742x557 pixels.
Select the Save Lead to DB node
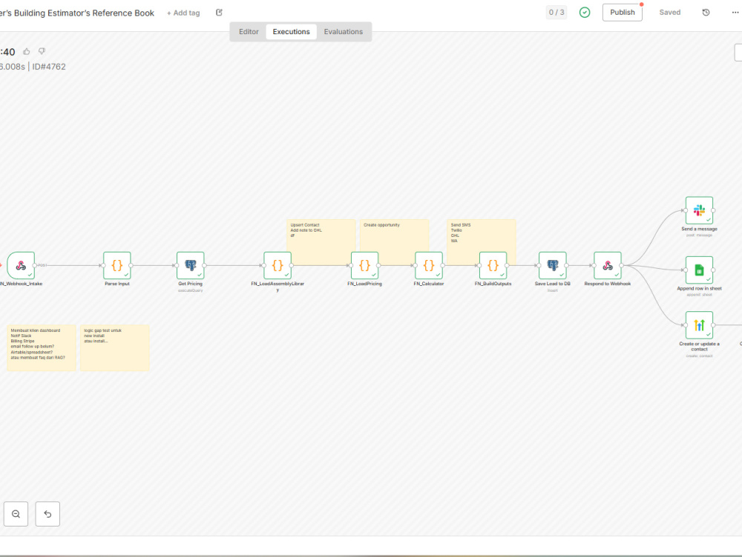point(553,265)
